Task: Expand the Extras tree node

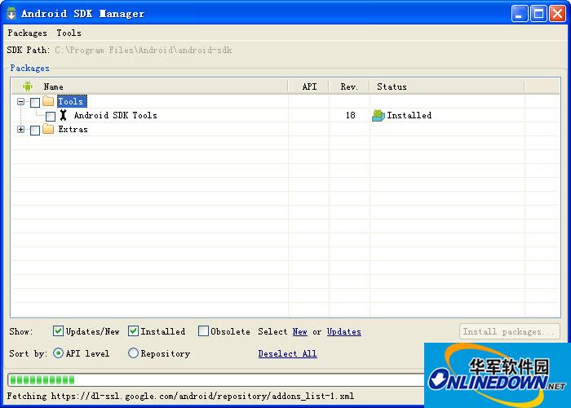Action: tap(20, 129)
